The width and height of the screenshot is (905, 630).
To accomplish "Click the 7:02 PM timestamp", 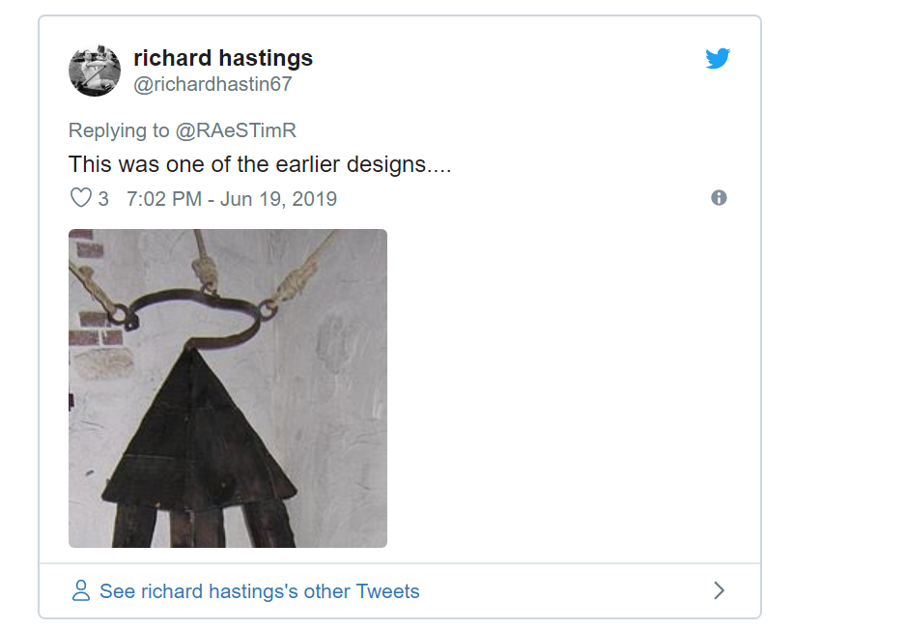I will point(163,199).
